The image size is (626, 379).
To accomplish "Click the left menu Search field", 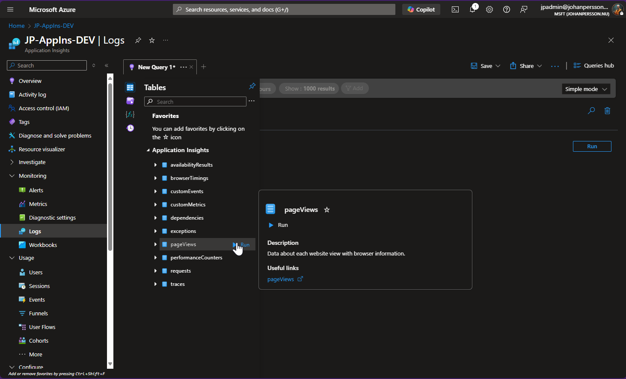I will [47, 65].
